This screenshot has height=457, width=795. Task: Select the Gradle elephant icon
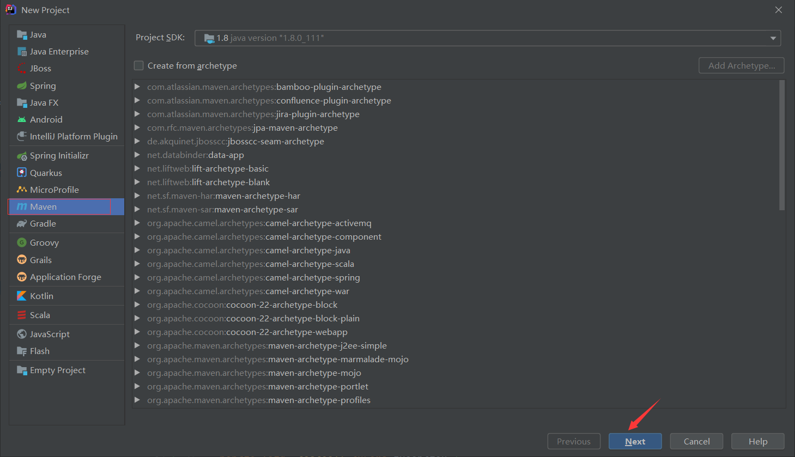(x=22, y=224)
